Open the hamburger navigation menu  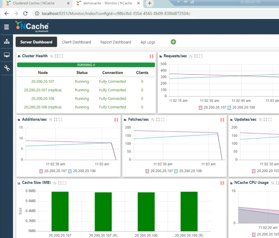[x=7, y=27]
